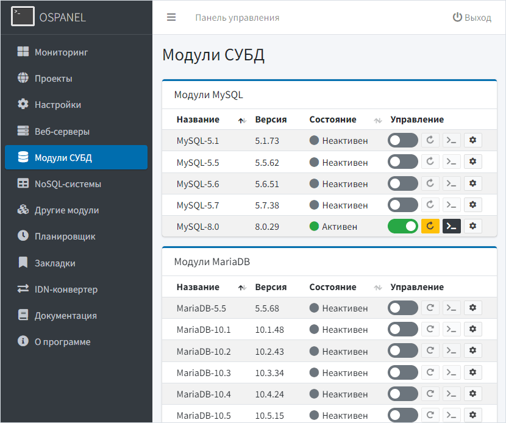Turn on the MariaDB-10.1 toggle
Screen dimensions: 506x423
pyautogui.click(x=403, y=329)
